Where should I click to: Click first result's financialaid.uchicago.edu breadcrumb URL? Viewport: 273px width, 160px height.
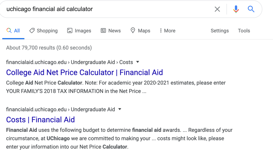pos(36,62)
